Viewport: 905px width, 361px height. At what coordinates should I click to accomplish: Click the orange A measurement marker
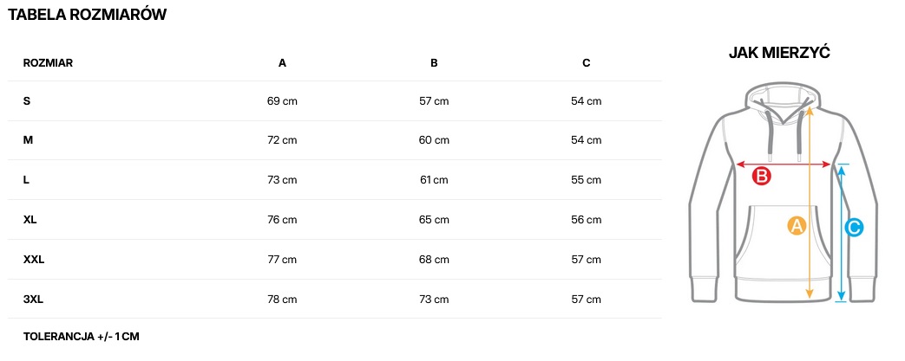(797, 225)
